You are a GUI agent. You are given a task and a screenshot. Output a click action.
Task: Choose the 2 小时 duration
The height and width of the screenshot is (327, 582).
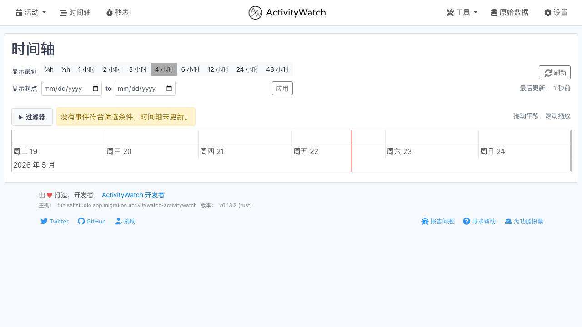click(x=112, y=69)
